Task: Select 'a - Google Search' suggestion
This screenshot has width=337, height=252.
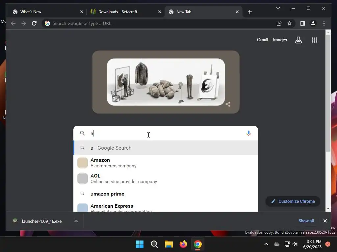Action: (166, 148)
